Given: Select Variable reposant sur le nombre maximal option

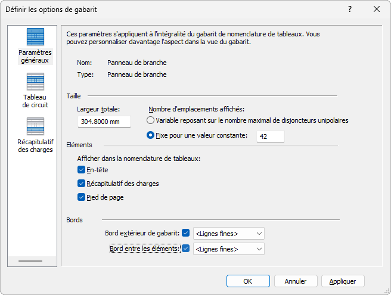Looking at the screenshot, I should 151,120.
